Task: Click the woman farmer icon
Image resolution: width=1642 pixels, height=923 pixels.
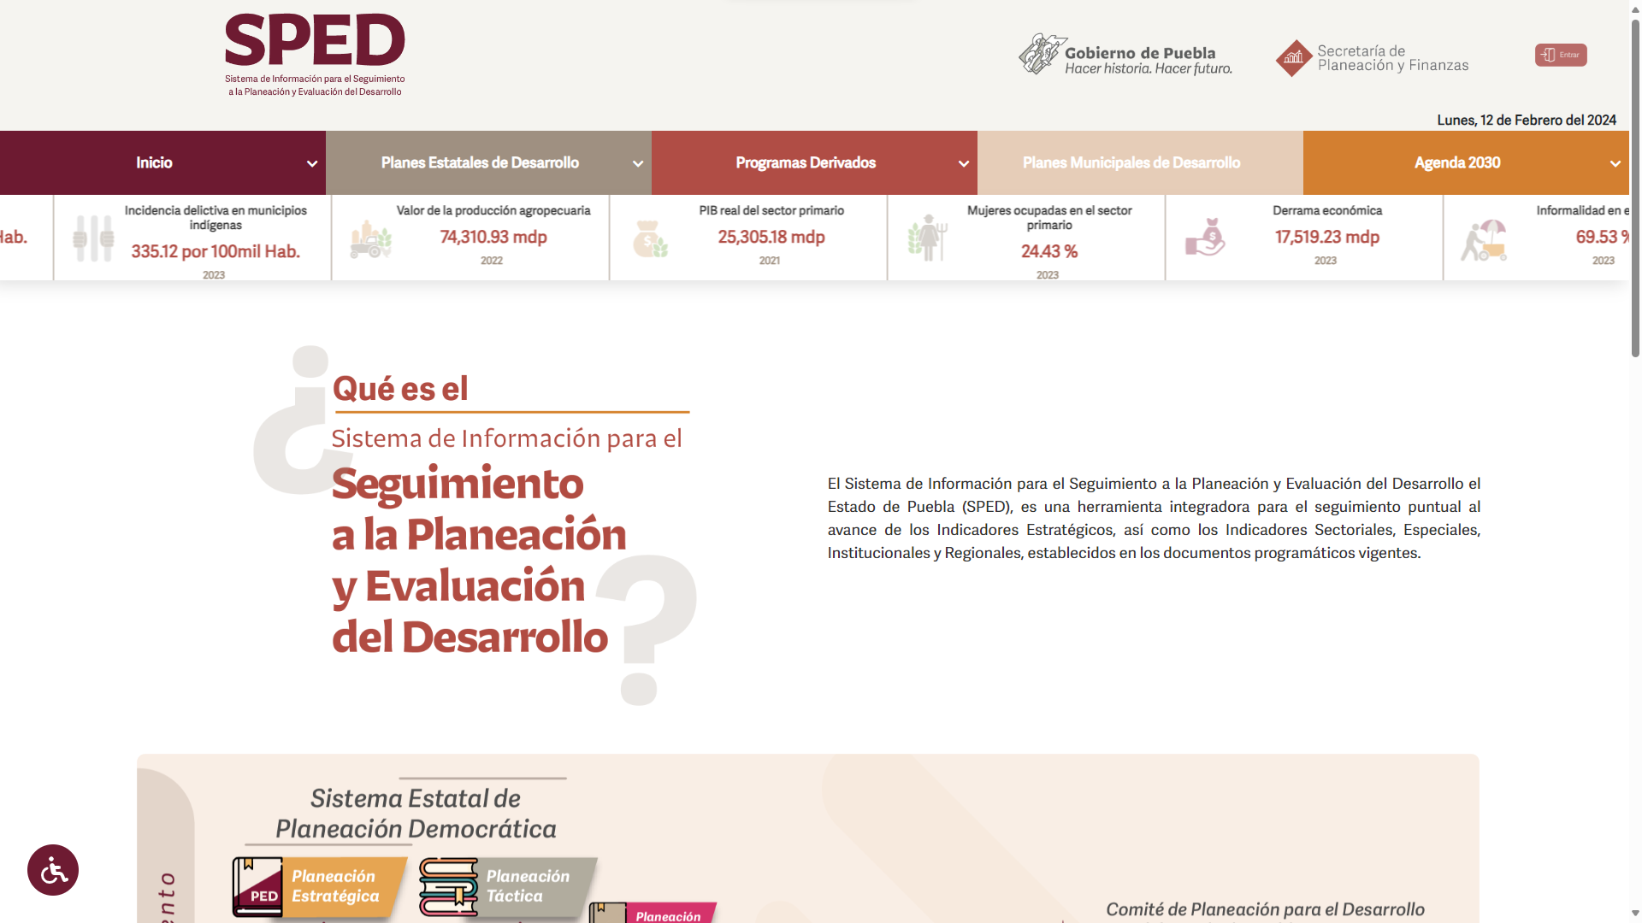Action: click(x=928, y=238)
